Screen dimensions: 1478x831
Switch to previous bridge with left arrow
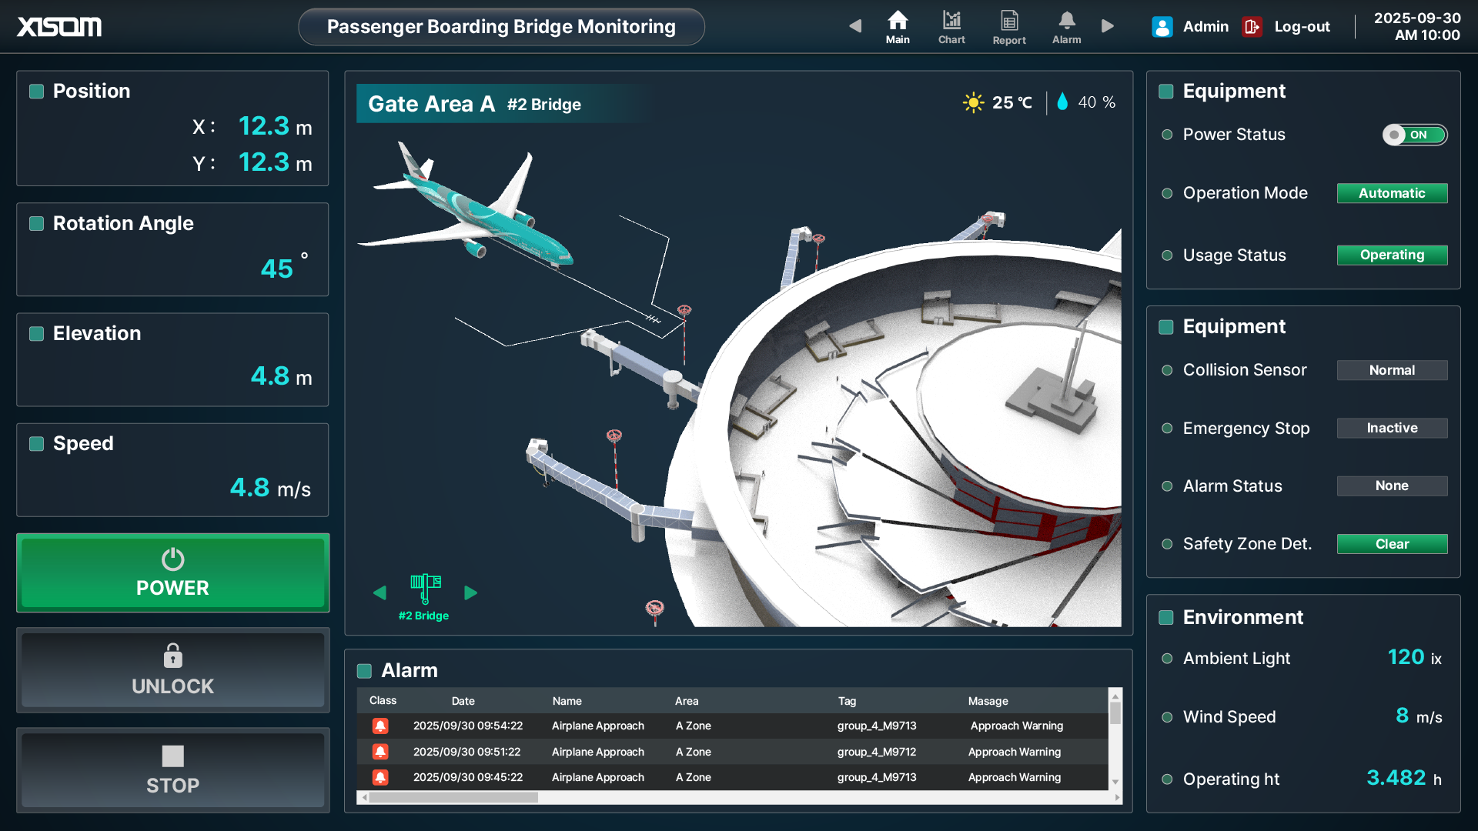coord(380,592)
